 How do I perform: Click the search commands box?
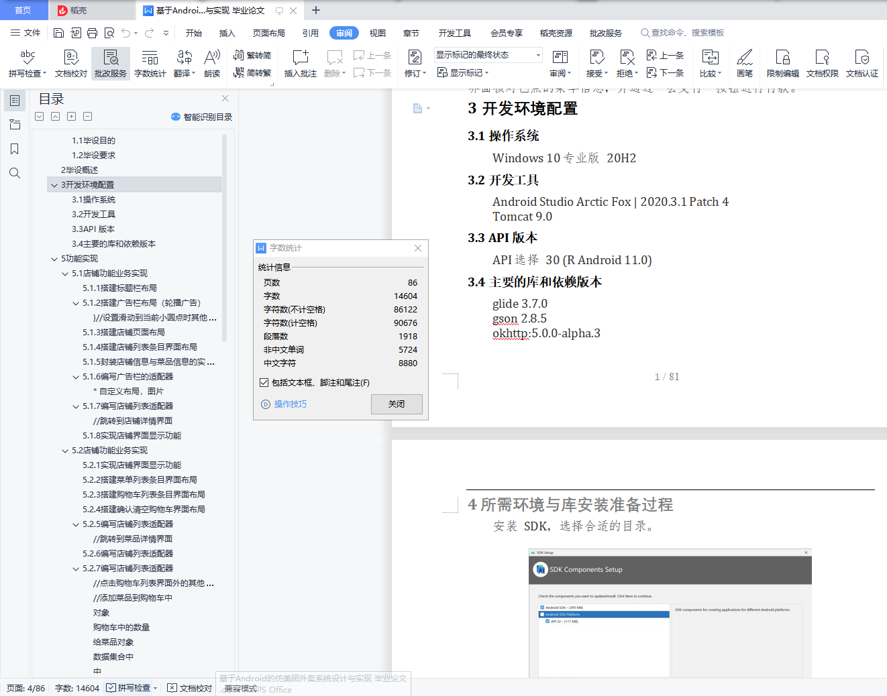point(683,33)
